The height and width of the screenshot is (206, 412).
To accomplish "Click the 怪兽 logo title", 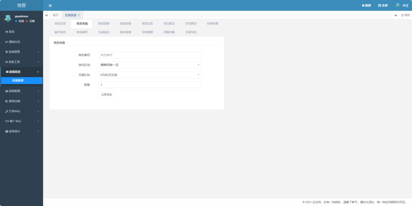I will click(22, 6).
